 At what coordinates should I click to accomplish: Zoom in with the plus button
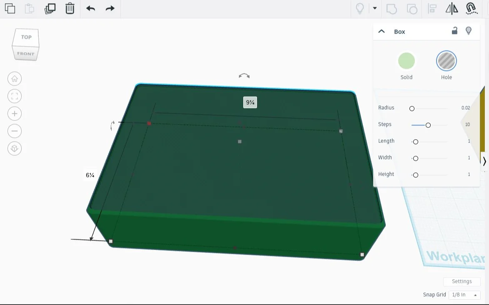(x=15, y=113)
